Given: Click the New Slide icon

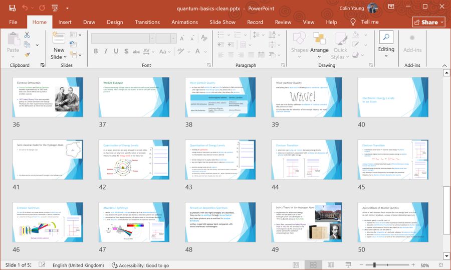Looking at the screenshot, I should [59, 38].
